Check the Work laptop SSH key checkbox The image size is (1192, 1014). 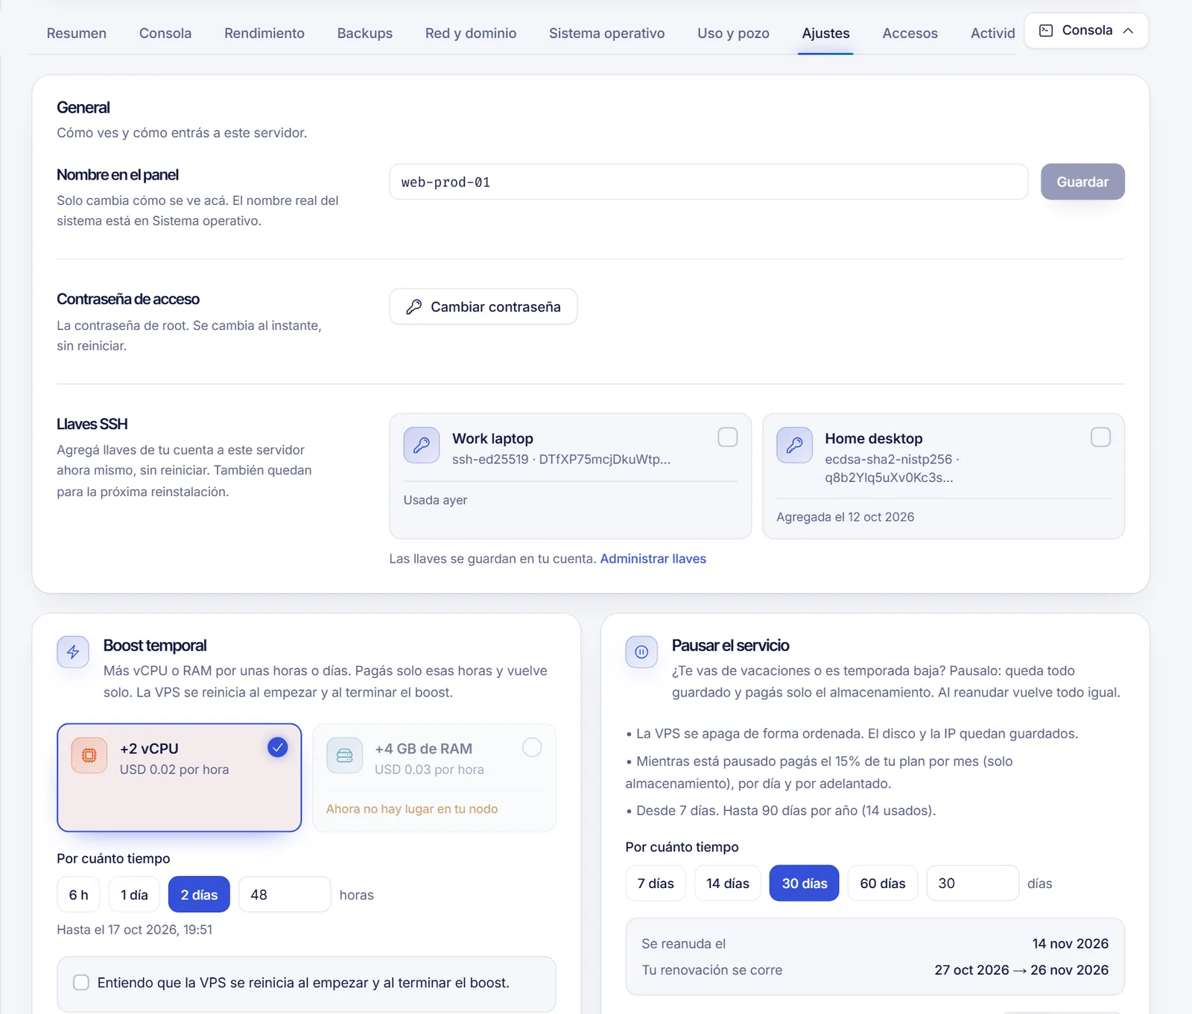[x=728, y=437]
